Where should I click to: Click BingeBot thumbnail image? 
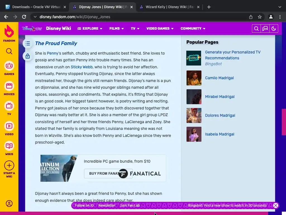tap(194, 58)
